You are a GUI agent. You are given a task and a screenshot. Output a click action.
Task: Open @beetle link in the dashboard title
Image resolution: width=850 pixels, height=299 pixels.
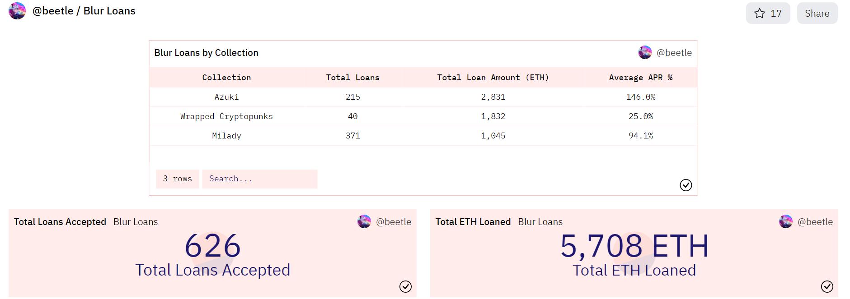[x=53, y=11]
